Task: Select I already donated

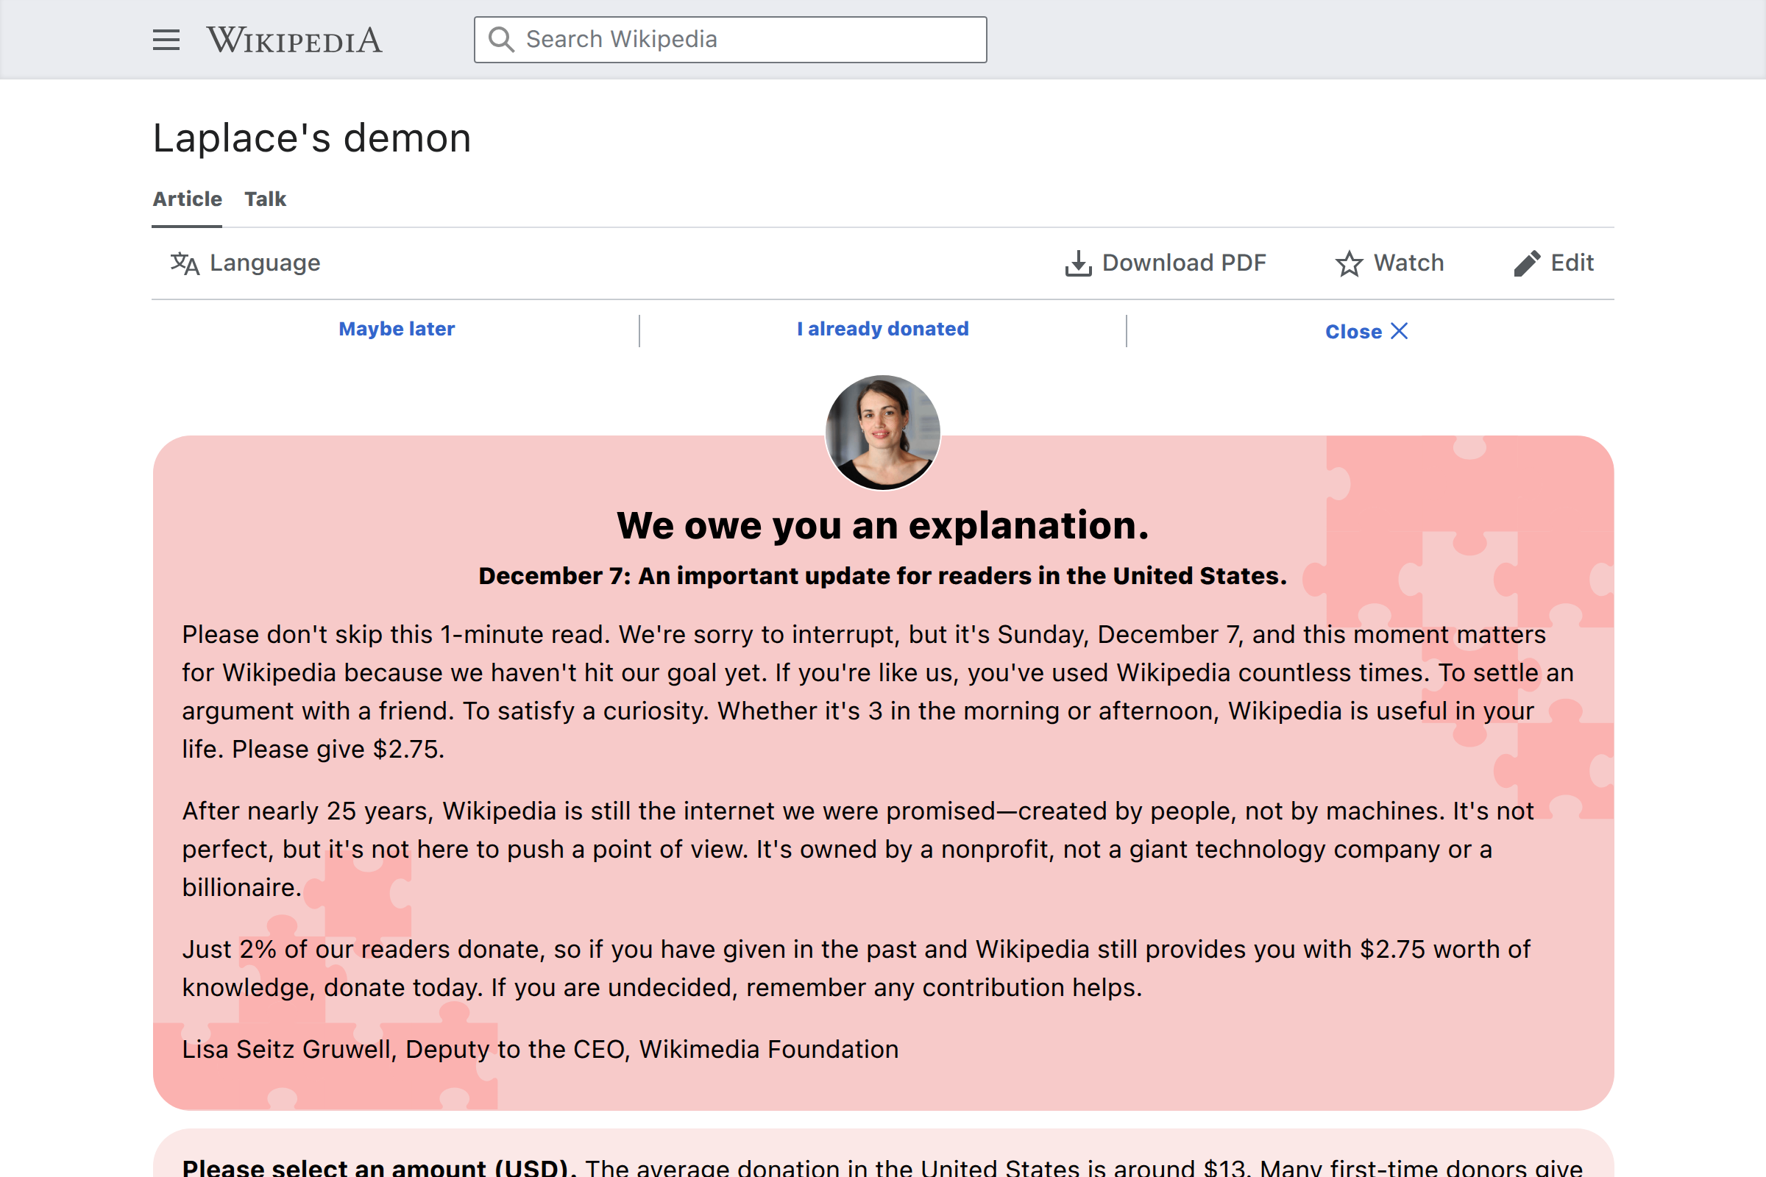Action: [x=883, y=329]
